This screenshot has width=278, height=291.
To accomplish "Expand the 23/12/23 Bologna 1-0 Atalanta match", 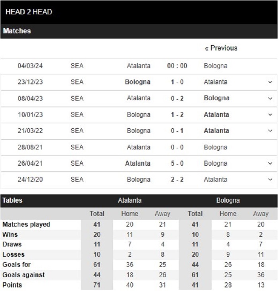I will [270, 82].
